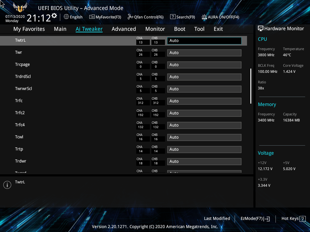This screenshot has width=310, height=232.
Task: Click the TUF logo emblem
Action: click(x=20, y=8)
